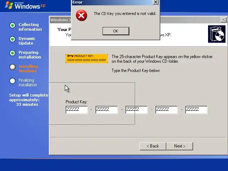Click the fourth Product Key field

point(166,110)
